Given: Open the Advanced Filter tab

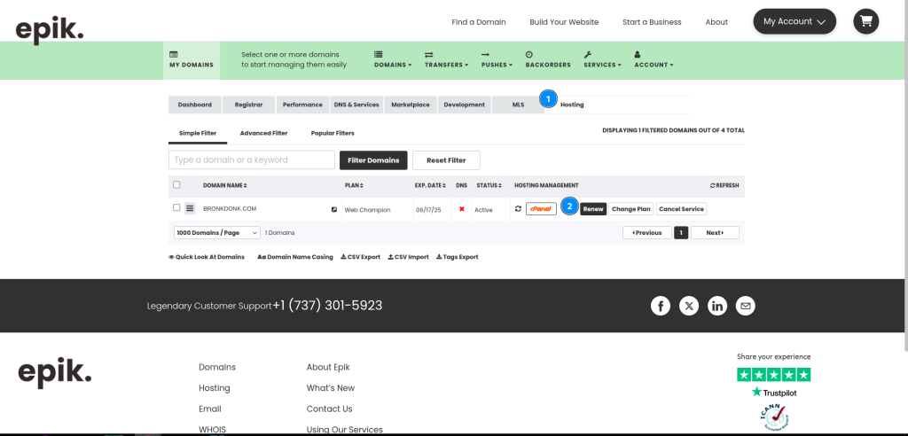Looking at the screenshot, I should tap(263, 133).
